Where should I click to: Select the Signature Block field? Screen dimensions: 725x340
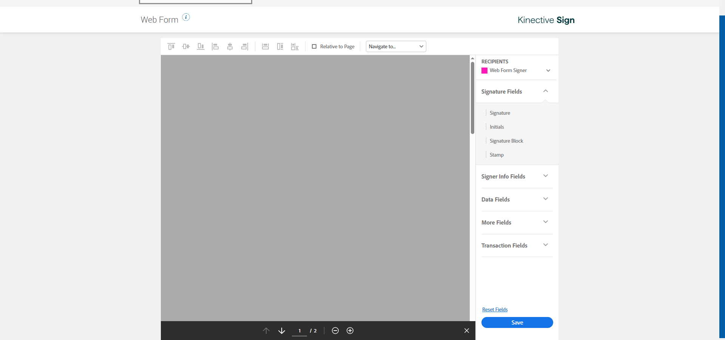pyautogui.click(x=506, y=141)
